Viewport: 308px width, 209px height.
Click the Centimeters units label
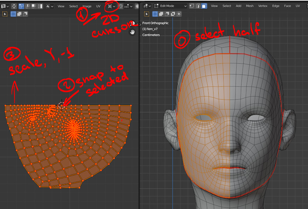151,35
